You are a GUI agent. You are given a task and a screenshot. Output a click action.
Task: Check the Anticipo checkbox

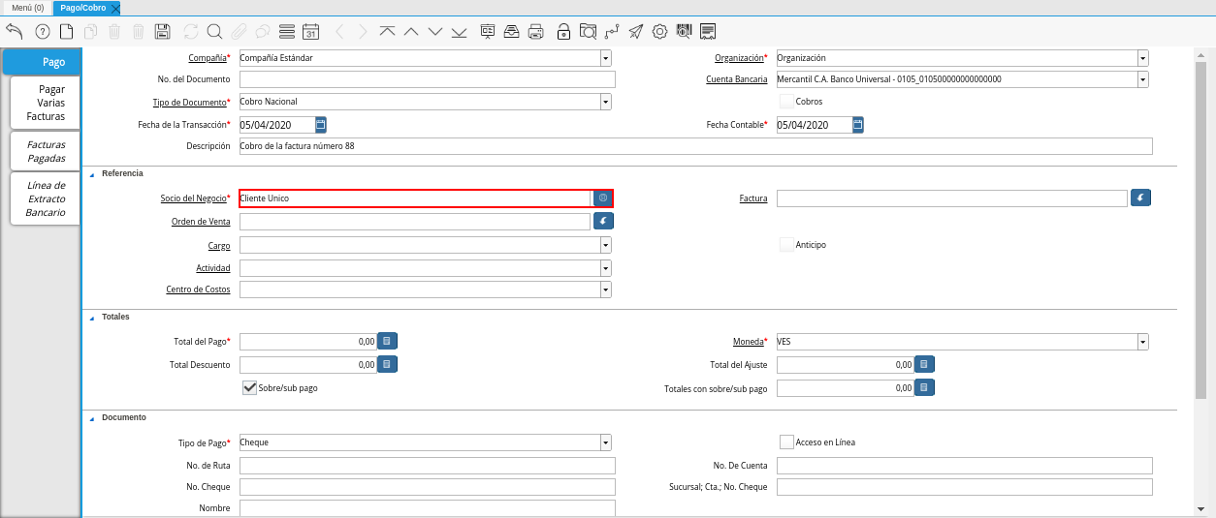pos(786,245)
